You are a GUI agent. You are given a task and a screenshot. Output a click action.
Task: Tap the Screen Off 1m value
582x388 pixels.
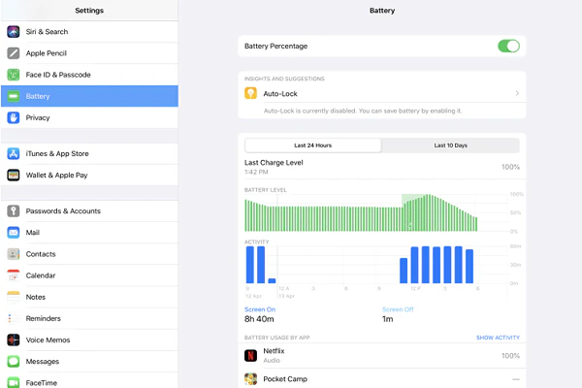(x=387, y=319)
